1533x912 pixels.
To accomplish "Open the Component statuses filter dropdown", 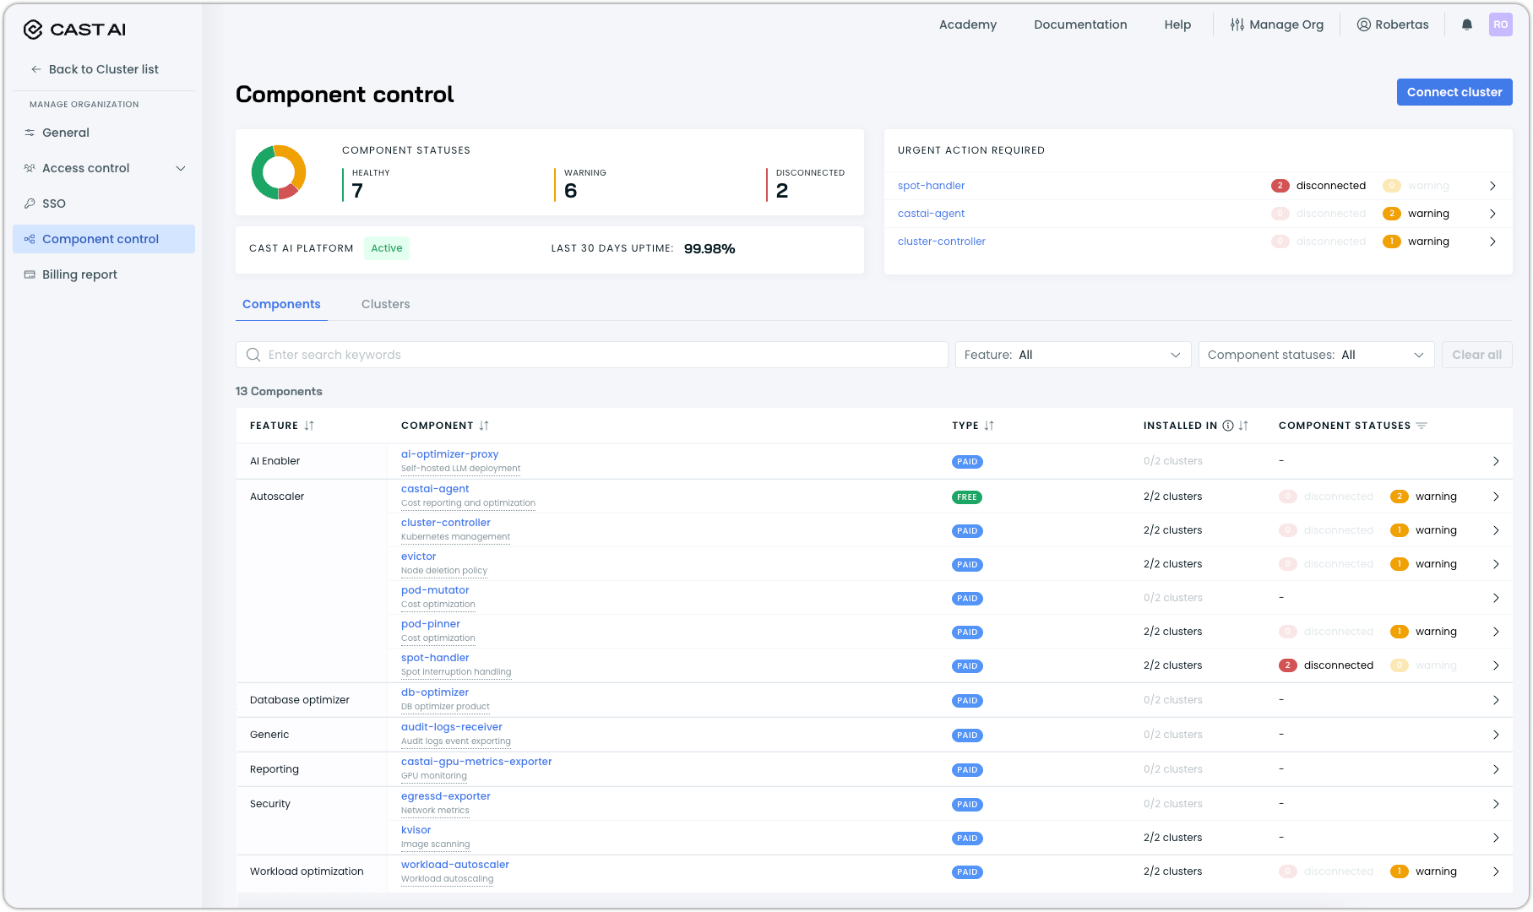I will (1316, 355).
